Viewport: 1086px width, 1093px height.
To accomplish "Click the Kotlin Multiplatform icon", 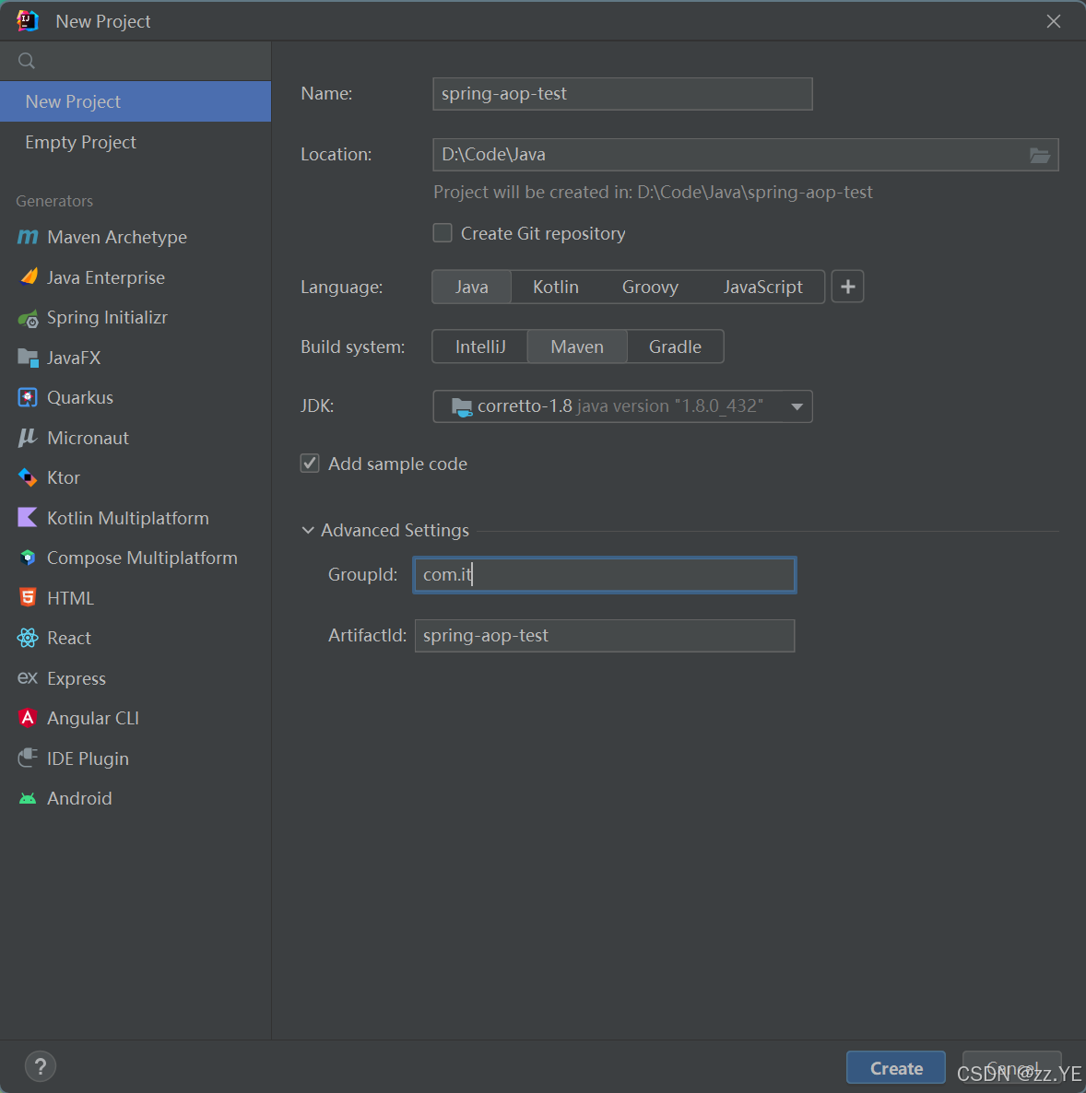I will point(28,517).
